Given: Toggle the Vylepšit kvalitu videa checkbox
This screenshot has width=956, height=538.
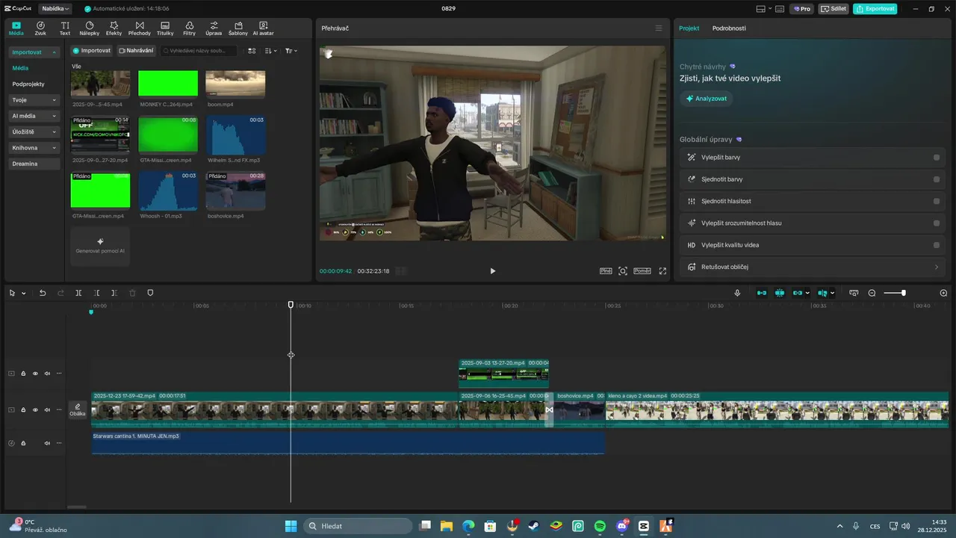Looking at the screenshot, I should (937, 245).
